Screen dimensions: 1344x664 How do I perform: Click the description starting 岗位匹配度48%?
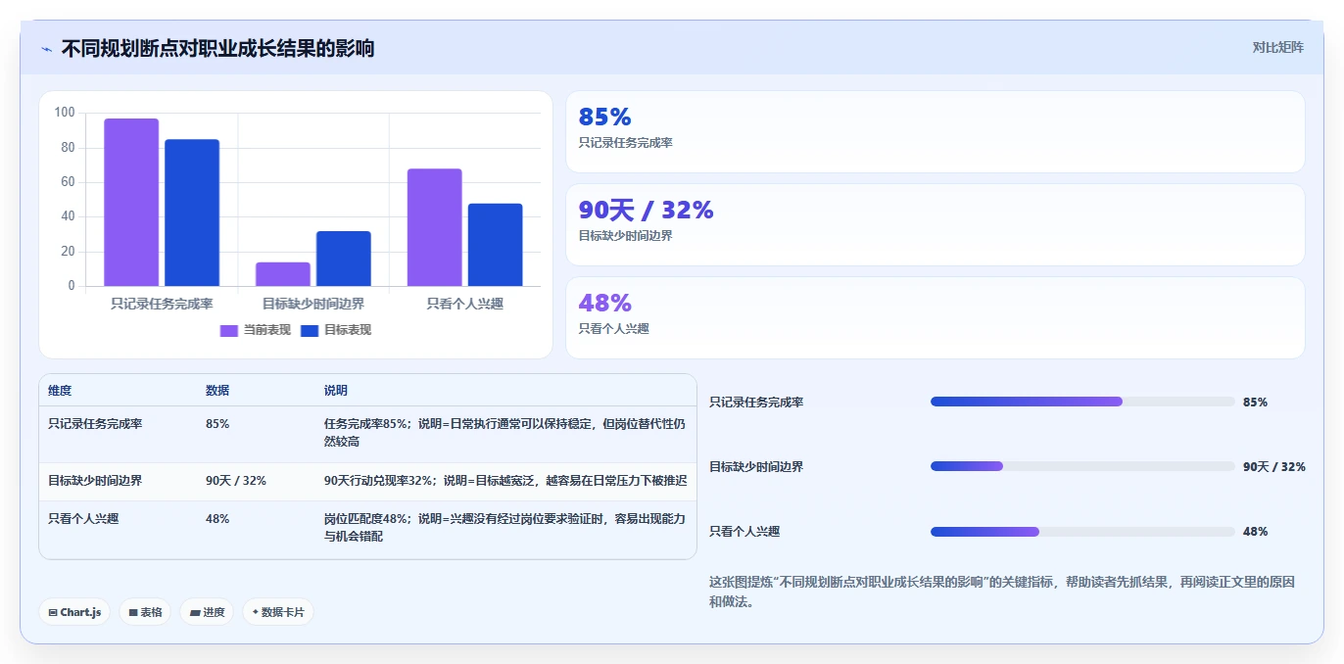504,528
